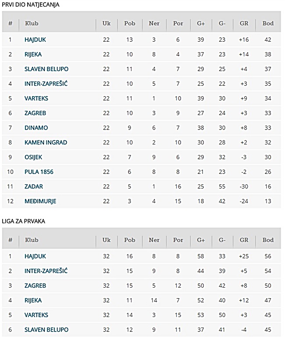
Task: Select RIJEKA in the championship league table
Action: [33, 300]
